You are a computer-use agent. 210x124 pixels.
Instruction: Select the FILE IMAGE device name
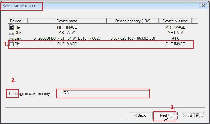coord(67,44)
